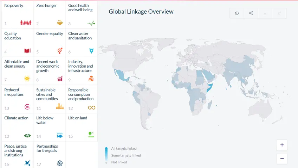Image resolution: width=298 pixels, height=168 pixels.
Task: Zoom in with the plus button
Action: 282,145
